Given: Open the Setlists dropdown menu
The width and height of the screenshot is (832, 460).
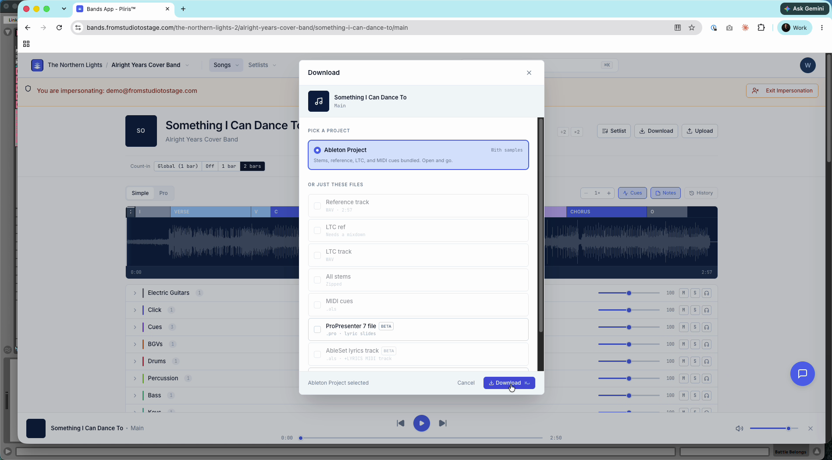Looking at the screenshot, I should click(x=262, y=65).
